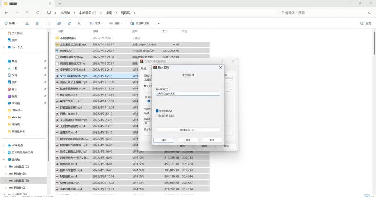Select the file with duration 00:44:44

click(132, 177)
